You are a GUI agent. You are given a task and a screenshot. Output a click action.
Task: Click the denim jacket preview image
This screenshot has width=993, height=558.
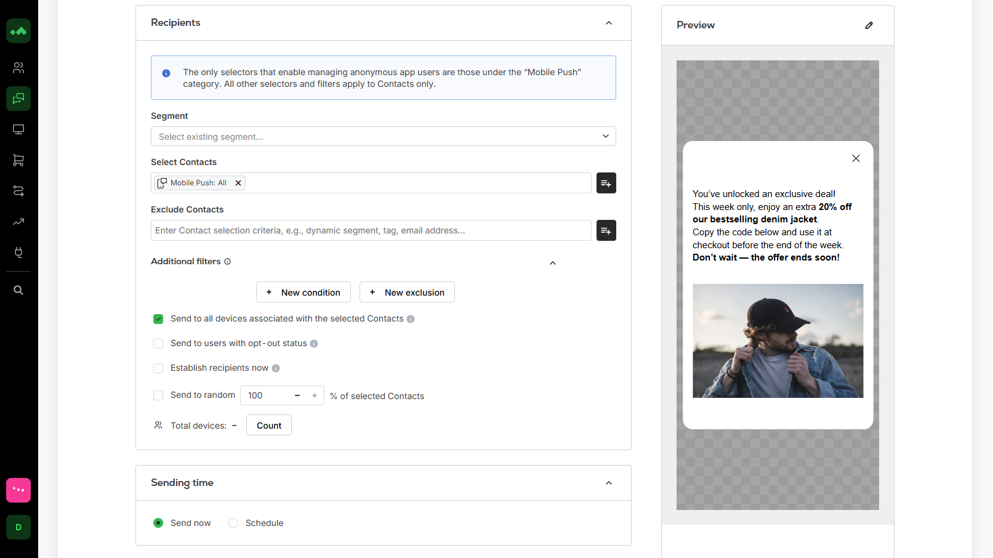778,341
